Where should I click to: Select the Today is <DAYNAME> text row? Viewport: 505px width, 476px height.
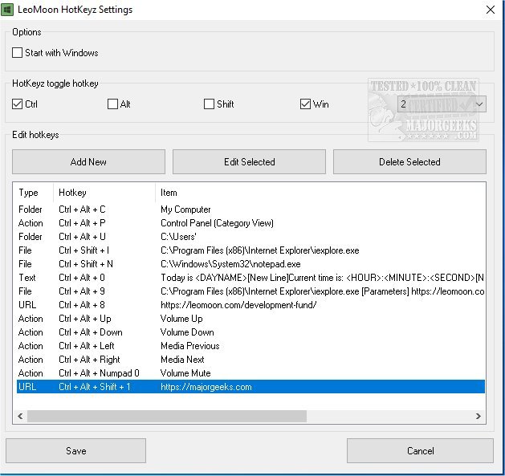(250, 278)
